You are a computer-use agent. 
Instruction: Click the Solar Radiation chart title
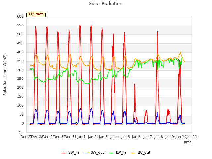[106, 4]
